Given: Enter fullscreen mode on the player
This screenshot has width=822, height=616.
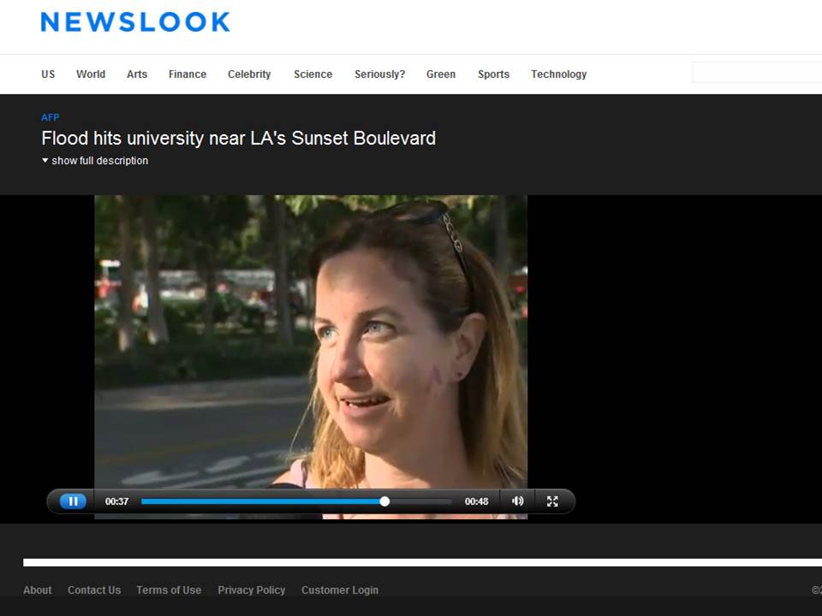Looking at the screenshot, I should tap(552, 501).
